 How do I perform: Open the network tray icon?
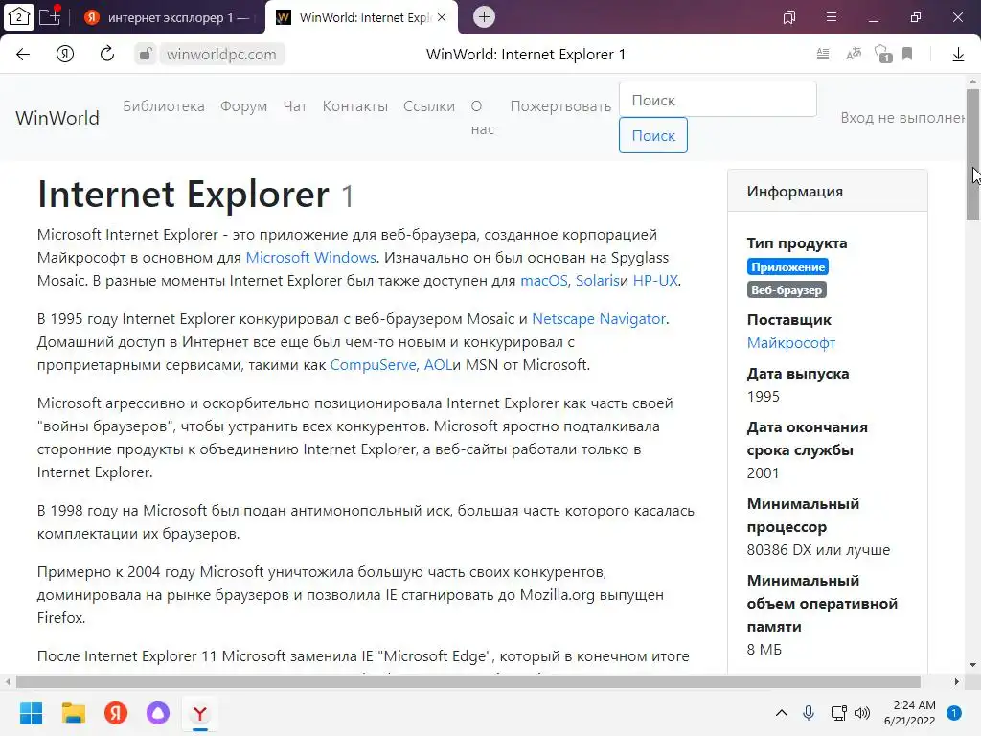838,713
